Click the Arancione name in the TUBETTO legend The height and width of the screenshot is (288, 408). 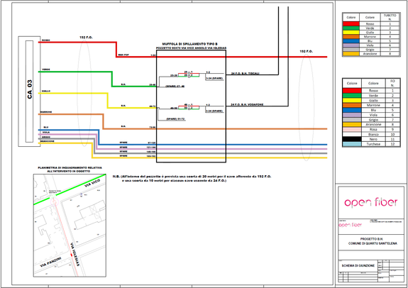[370, 54]
